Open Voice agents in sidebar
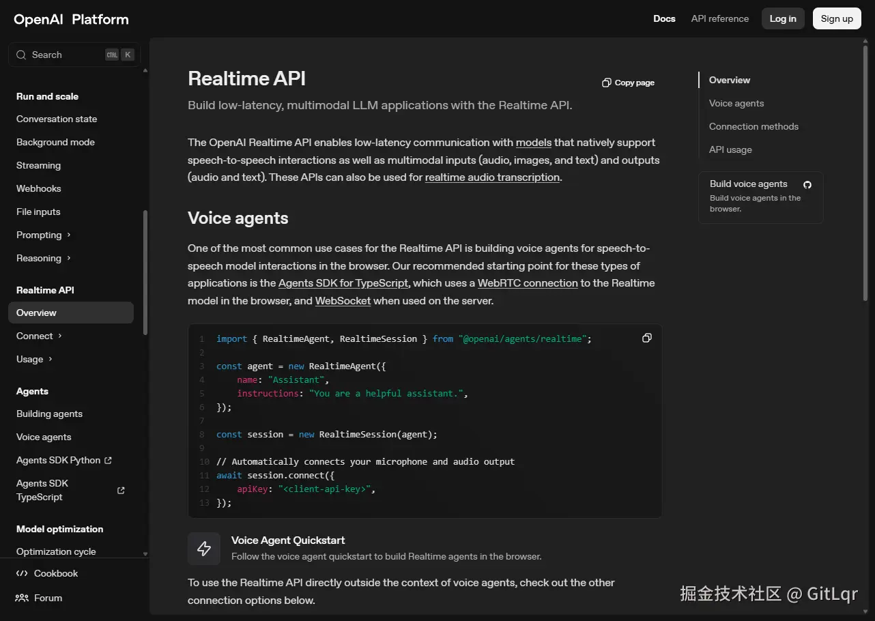Screen dimensions: 875x621 [x=44, y=437]
